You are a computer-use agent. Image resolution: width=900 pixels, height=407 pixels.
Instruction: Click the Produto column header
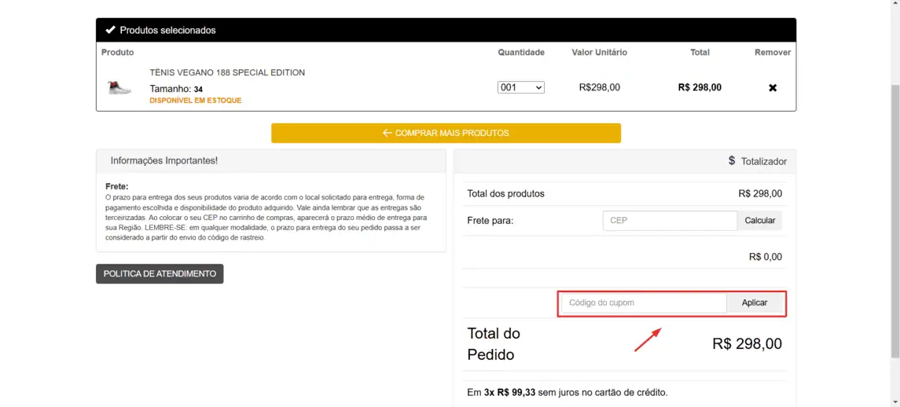pos(118,52)
